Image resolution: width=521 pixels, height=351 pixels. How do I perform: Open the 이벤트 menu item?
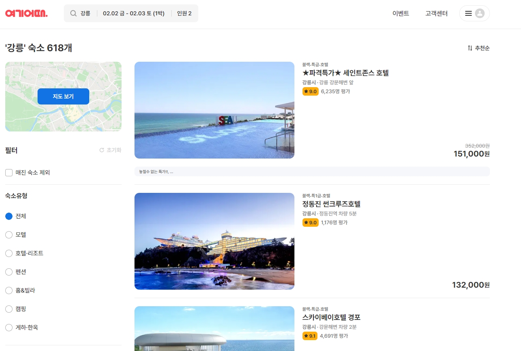pyautogui.click(x=401, y=13)
